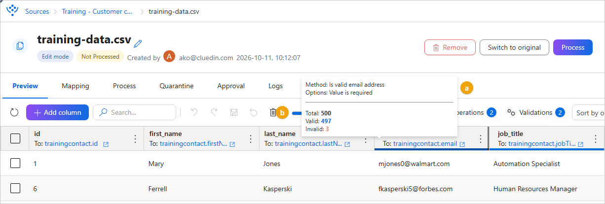This screenshot has width=605, height=204.
Task: Open the last_name column options menu
Action: coord(366,140)
